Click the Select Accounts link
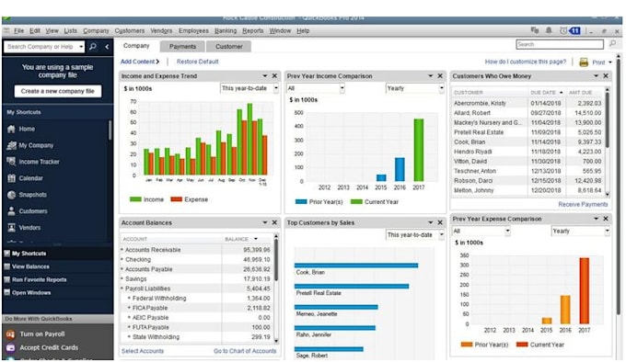Viewport: 626px width, 362px height. pyautogui.click(x=143, y=351)
